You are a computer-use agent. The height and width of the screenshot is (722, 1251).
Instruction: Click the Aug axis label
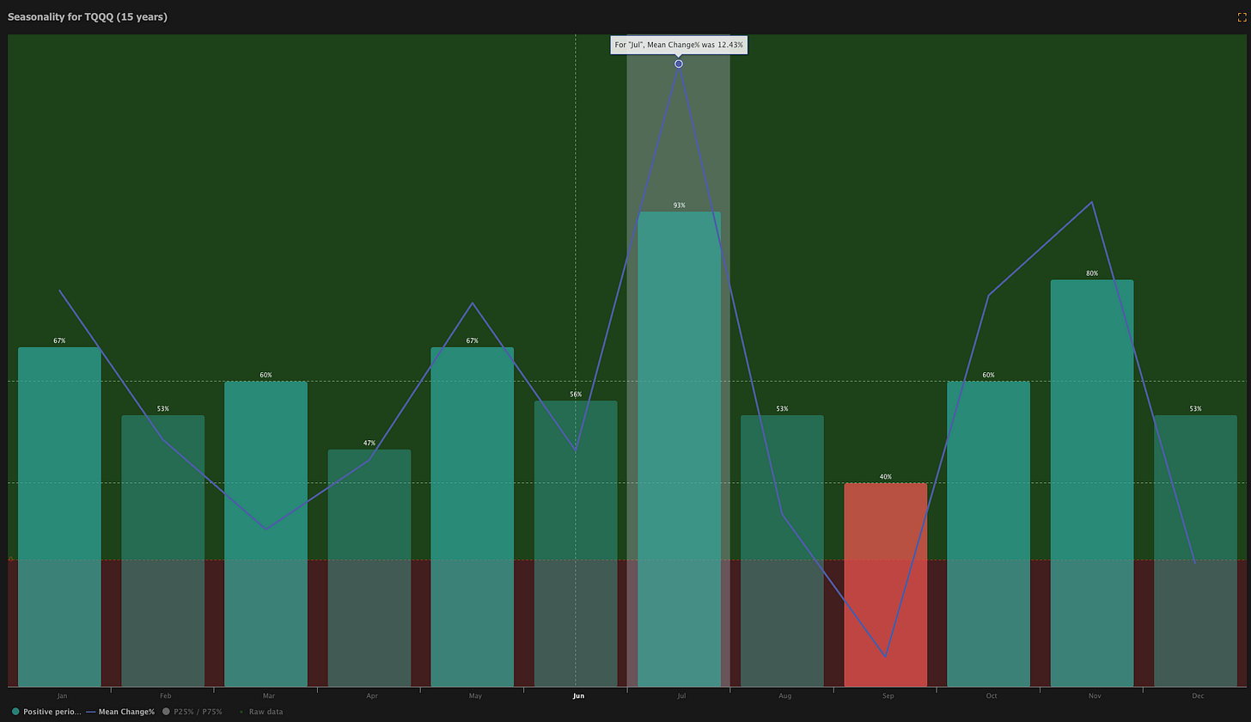784,695
